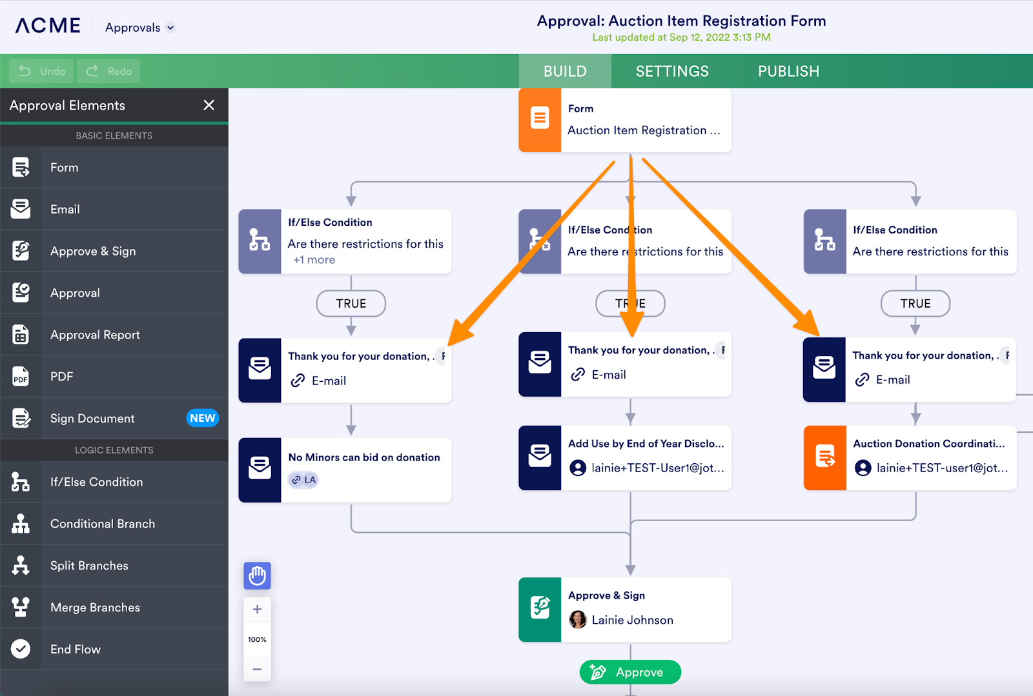Image resolution: width=1033 pixels, height=696 pixels.
Task: Choose the Approval Report element icon
Action: (x=21, y=335)
